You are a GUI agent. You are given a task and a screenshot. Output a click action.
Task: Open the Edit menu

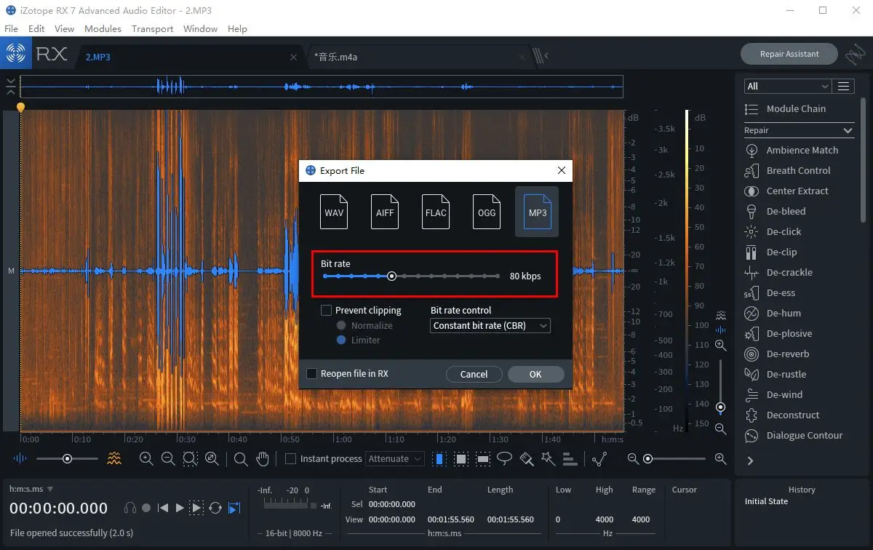tap(36, 28)
